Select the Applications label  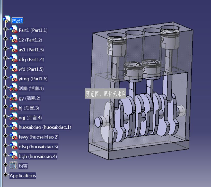[23, 176]
